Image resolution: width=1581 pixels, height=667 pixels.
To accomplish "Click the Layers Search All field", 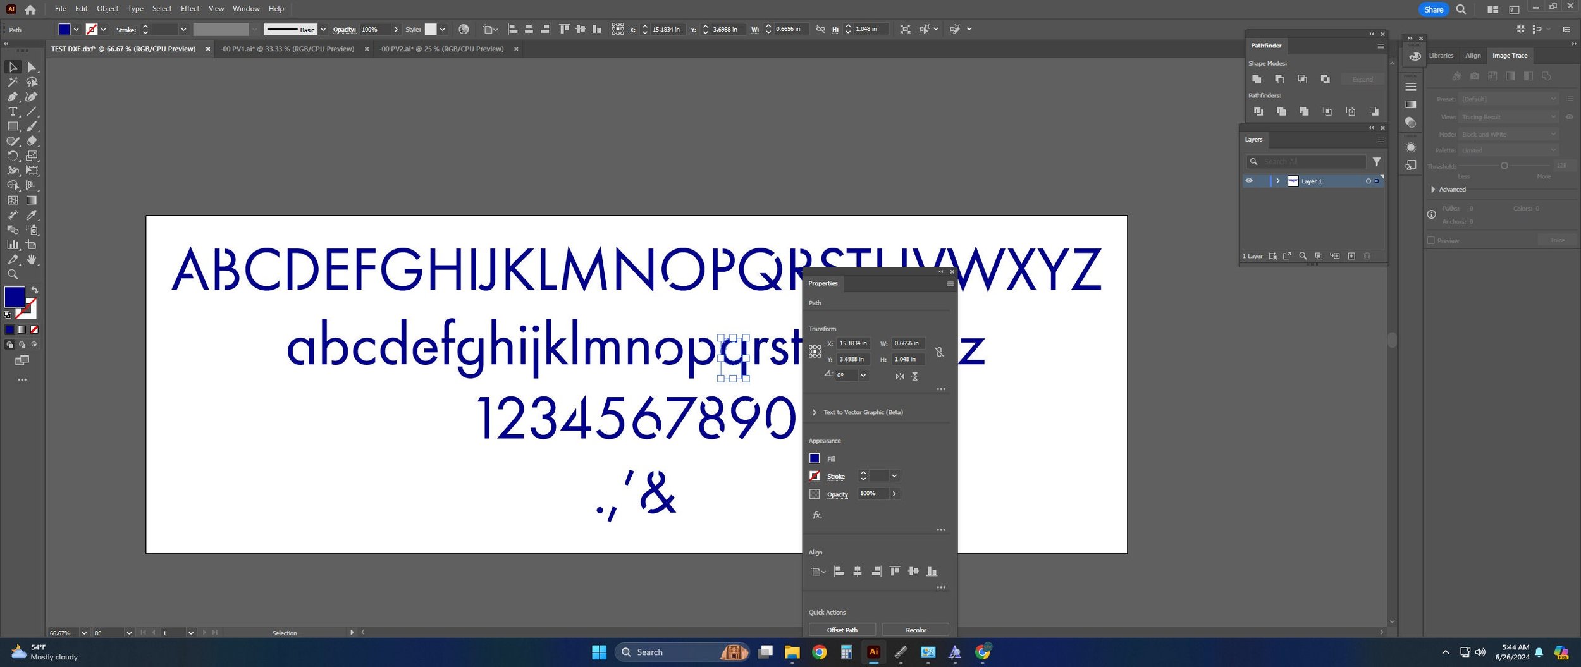I will (x=1307, y=162).
